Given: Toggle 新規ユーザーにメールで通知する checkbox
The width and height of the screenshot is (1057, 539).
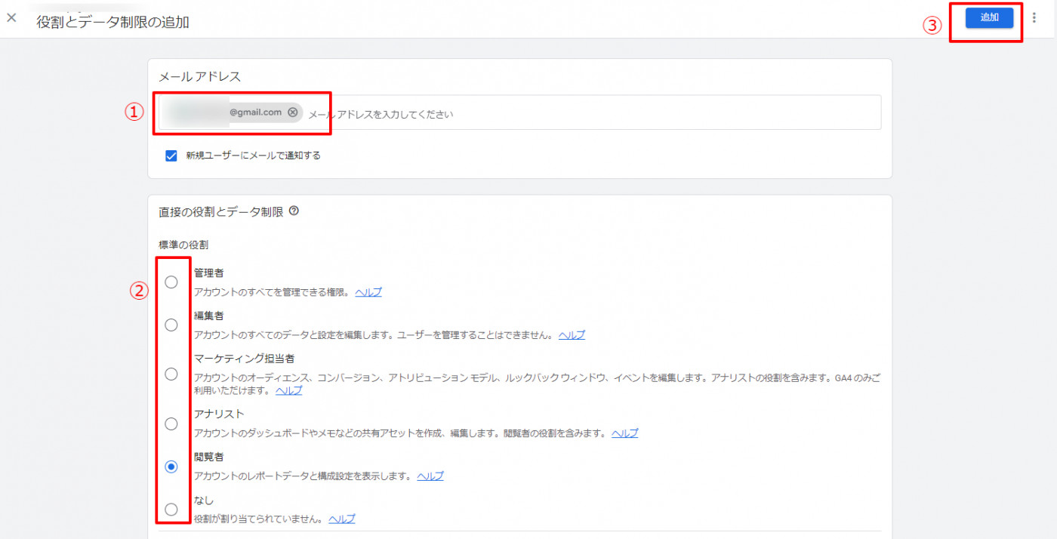Looking at the screenshot, I should 171,156.
